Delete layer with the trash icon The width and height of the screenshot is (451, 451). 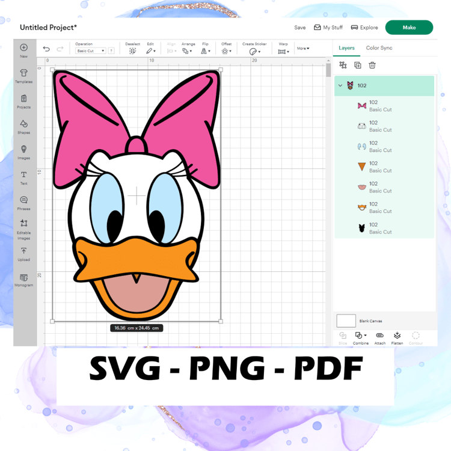(x=372, y=66)
